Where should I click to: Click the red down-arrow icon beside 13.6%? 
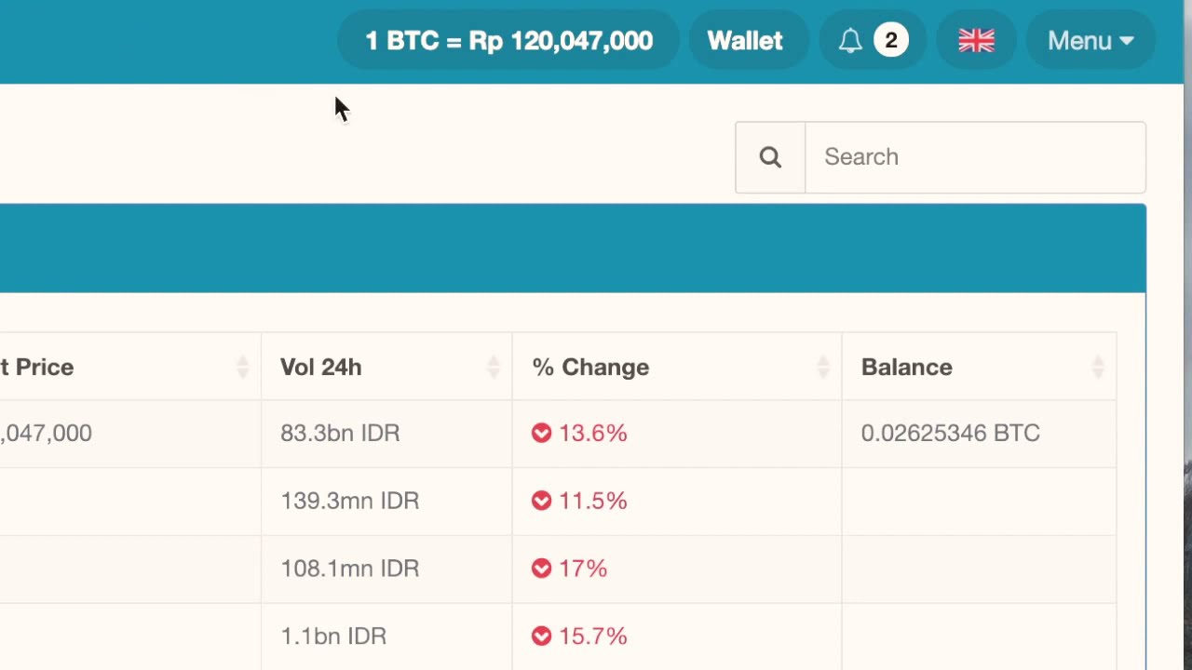[541, 433]
